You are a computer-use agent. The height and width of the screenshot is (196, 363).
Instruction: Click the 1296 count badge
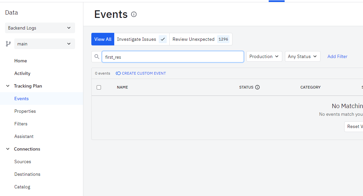pos(223,39)
